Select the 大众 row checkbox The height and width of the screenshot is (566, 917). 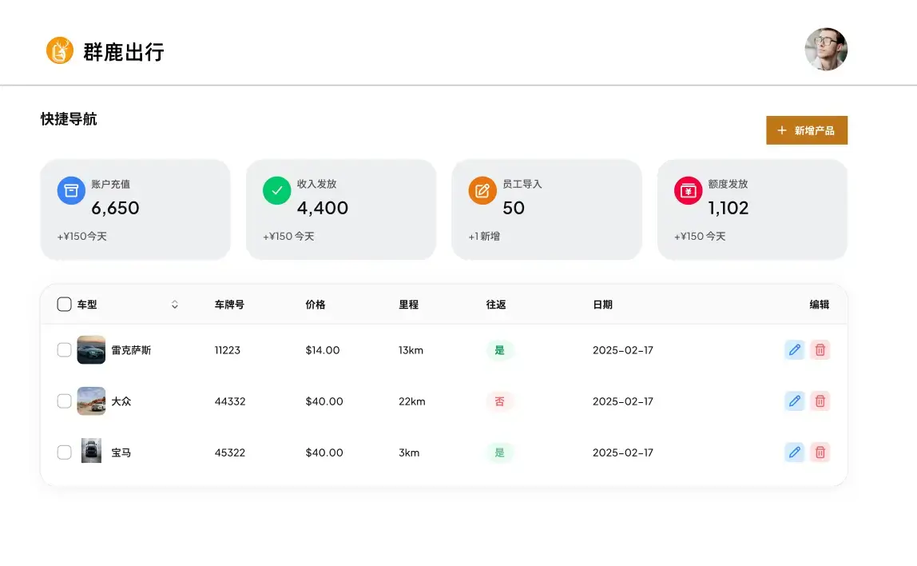click(65, 401)
